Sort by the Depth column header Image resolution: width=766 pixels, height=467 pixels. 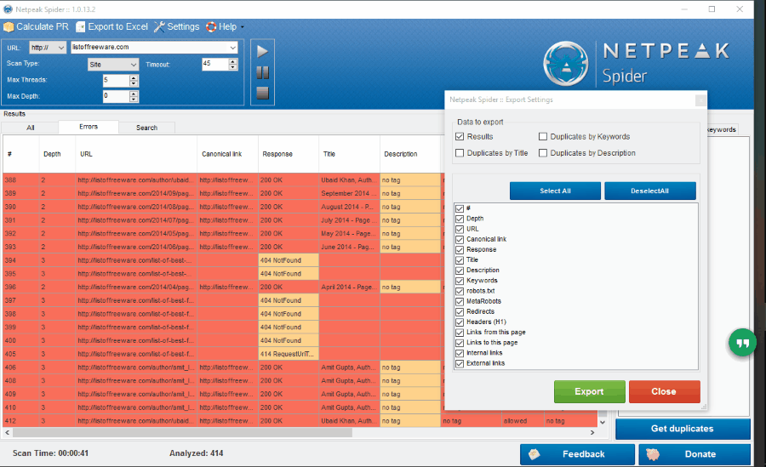pyautogui.click(x=57, y=154)
